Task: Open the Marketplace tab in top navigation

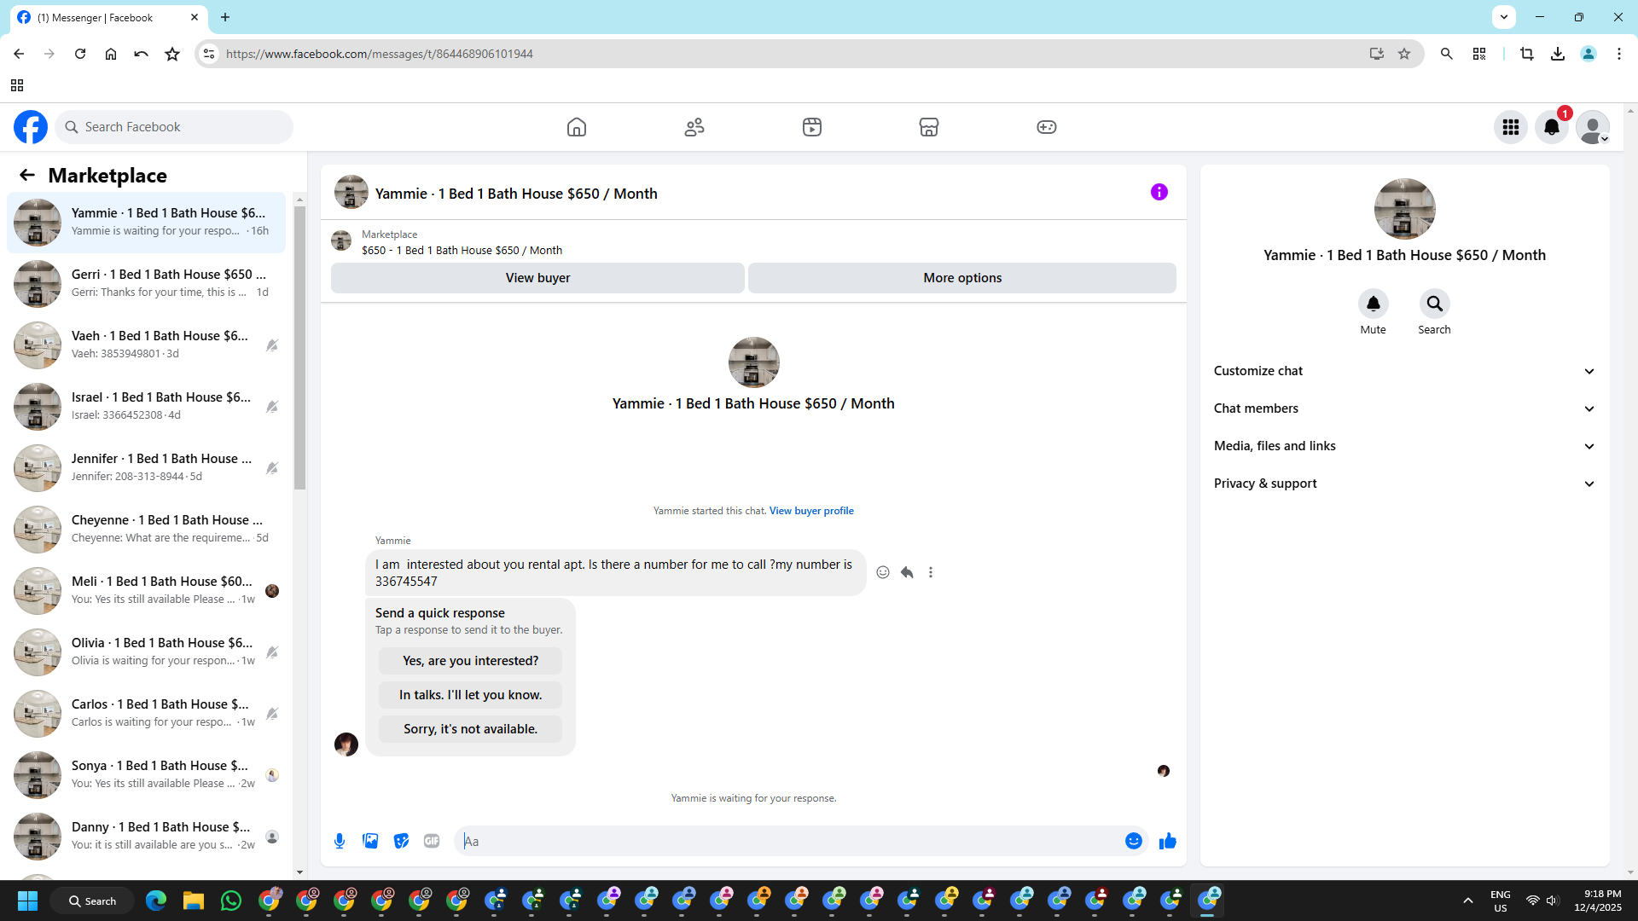Action: point(928,127)
